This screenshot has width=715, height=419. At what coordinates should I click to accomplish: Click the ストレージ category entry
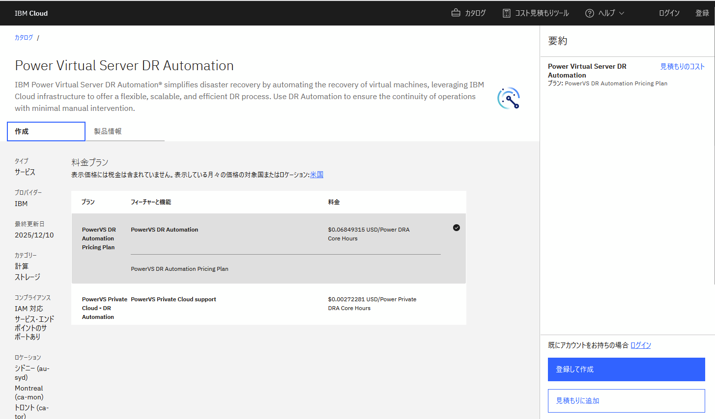[x=28, y=277]
